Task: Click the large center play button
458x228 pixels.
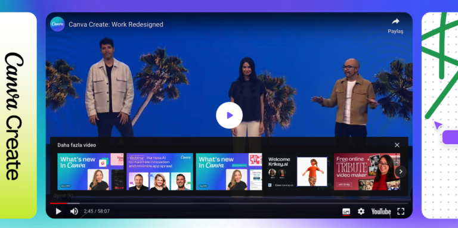Action: click(x=229, y=115)
